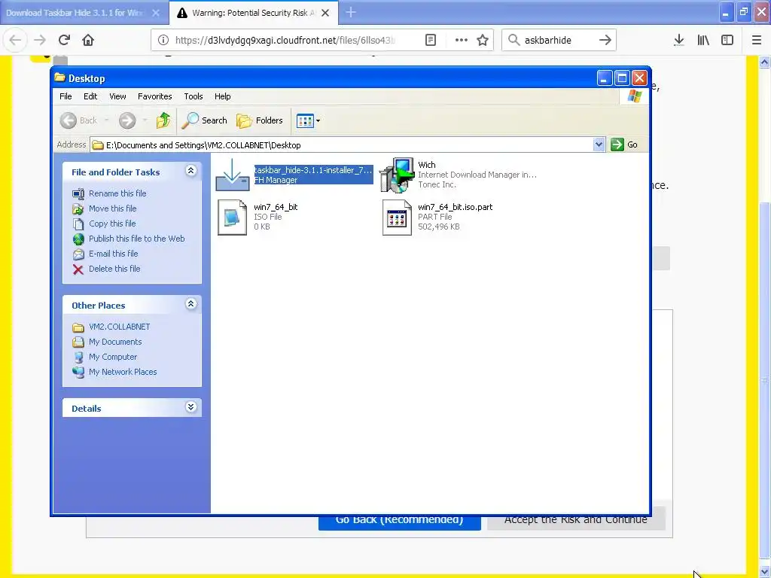Open View menu in Desktop window
Screen dimensions: 771x578
pyautogui.click(x=117, y=96)
